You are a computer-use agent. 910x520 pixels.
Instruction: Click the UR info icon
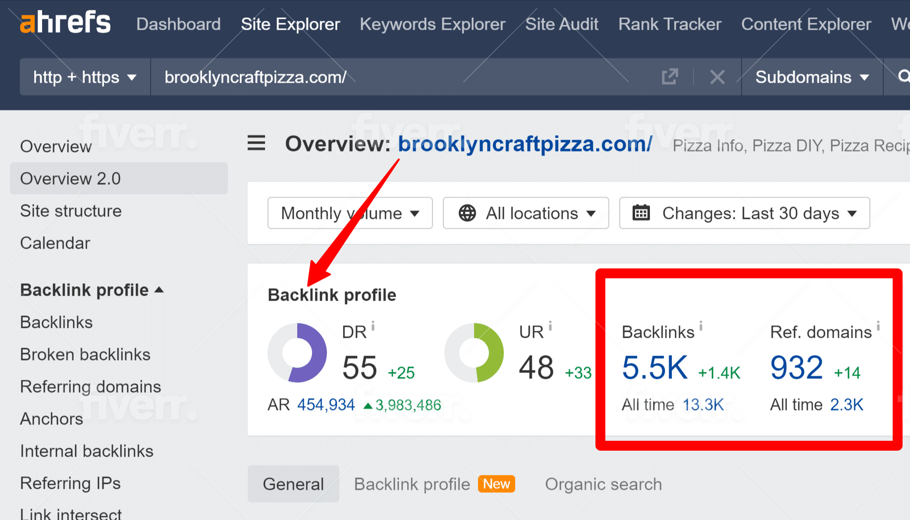pos(550,326)
